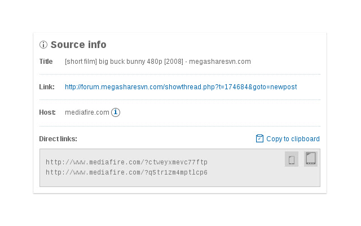Click the clipboard icon beside Copy to clipboard

259,138
